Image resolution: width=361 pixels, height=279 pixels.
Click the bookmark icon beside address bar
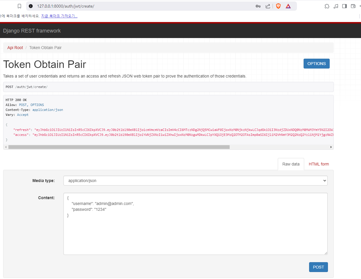click(19, 6)
